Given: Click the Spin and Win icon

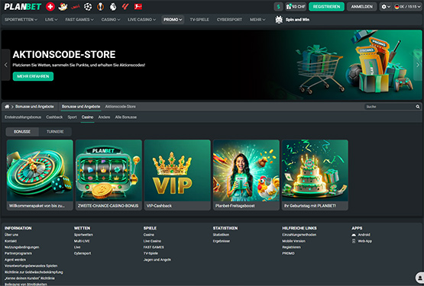Looking at the screenshot, I should pos(279,19).
